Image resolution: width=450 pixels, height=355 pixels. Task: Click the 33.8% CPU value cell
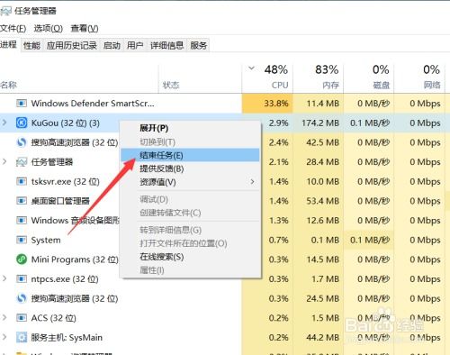click(267, 104)
